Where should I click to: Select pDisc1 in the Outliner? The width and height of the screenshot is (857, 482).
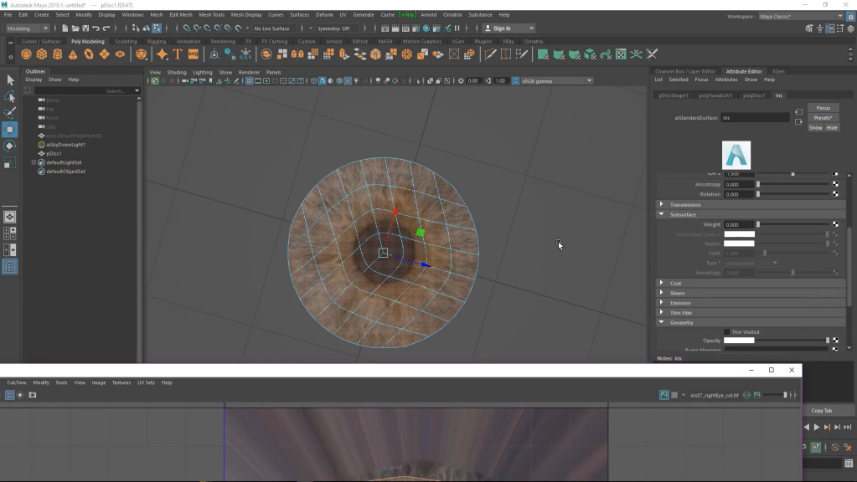pyautogui.click(x=54, y=153)
